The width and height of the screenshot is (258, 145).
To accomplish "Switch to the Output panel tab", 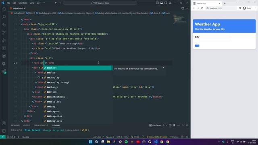I will pos(27,125).
